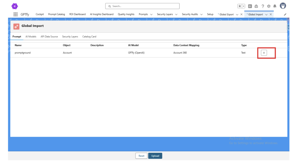Click the pencil icon to edit navigation
The image size is (296, 166).
click(285, 15)
